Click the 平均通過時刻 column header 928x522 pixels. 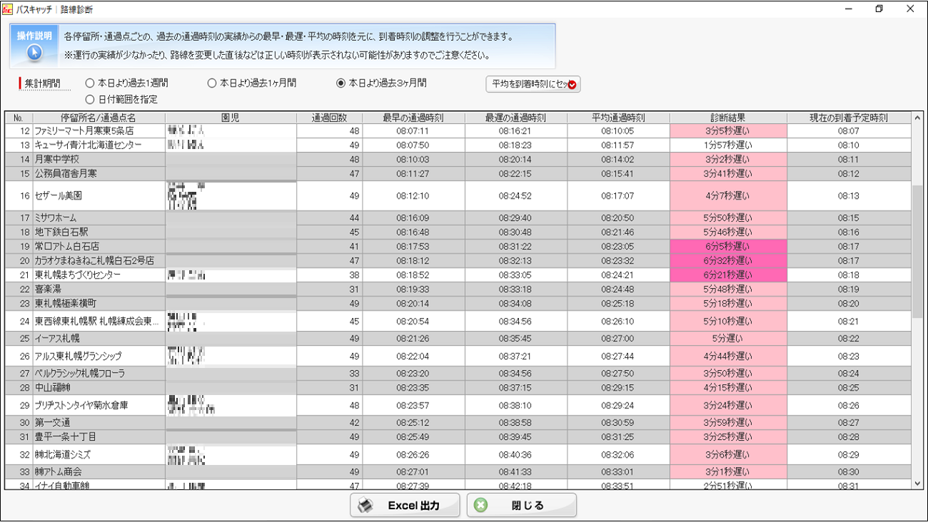618,118
